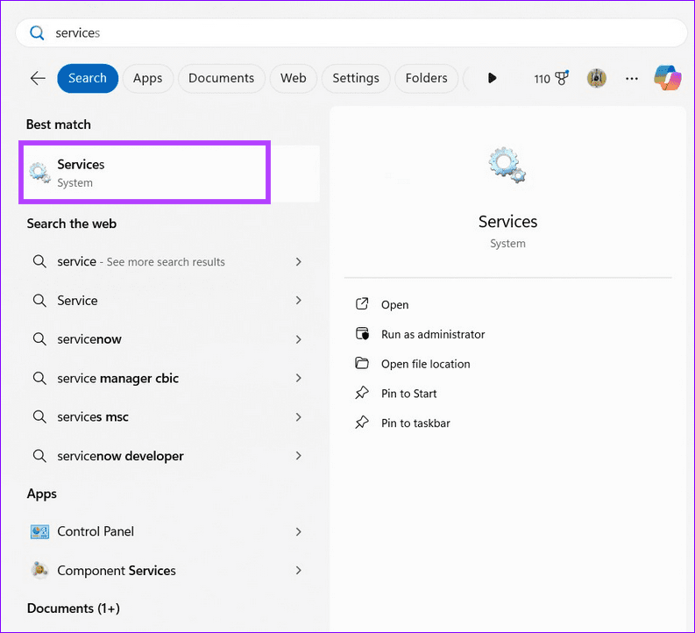
Task: Choose Run as administrator for Services
Action: 433,334
